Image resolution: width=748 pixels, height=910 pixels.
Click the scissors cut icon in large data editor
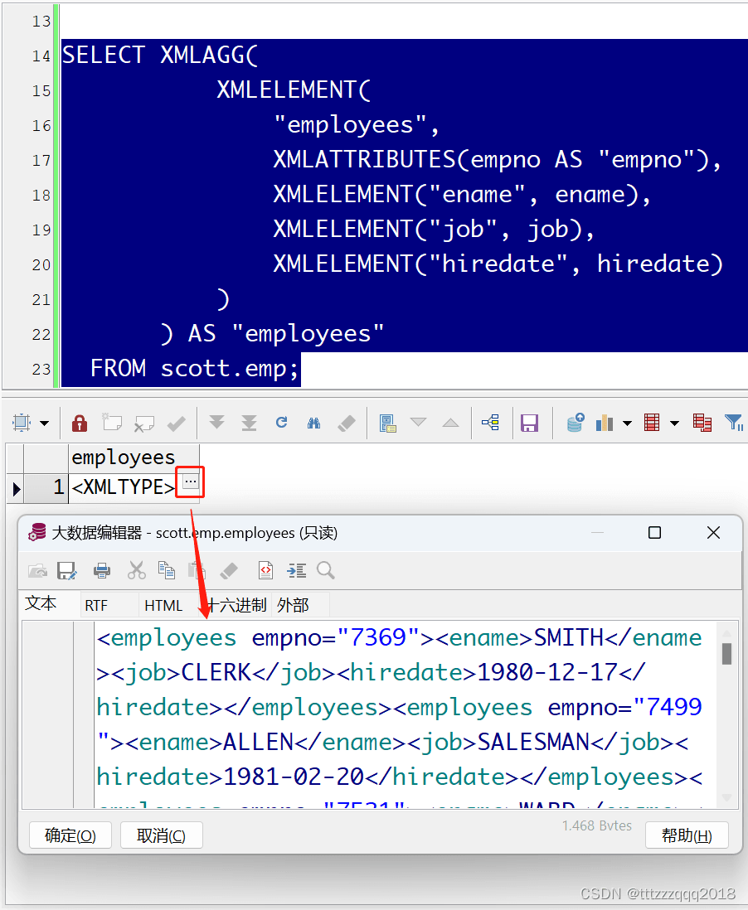tap(137, 570)
